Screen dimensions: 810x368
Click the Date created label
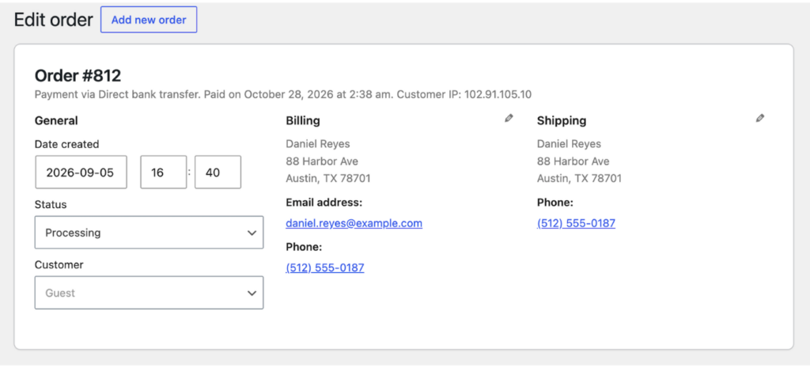66,144
